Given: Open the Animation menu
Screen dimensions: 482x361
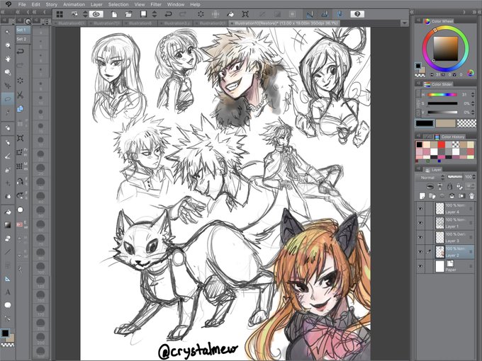Looking at the screenshot, I should (74, 5).
